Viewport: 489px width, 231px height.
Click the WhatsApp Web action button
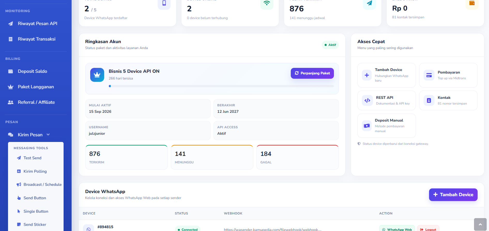(x=397, y=229)
